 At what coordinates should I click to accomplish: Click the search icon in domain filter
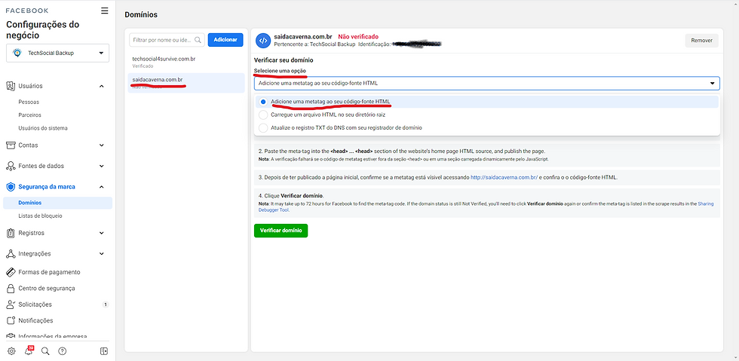pos(198,40)
